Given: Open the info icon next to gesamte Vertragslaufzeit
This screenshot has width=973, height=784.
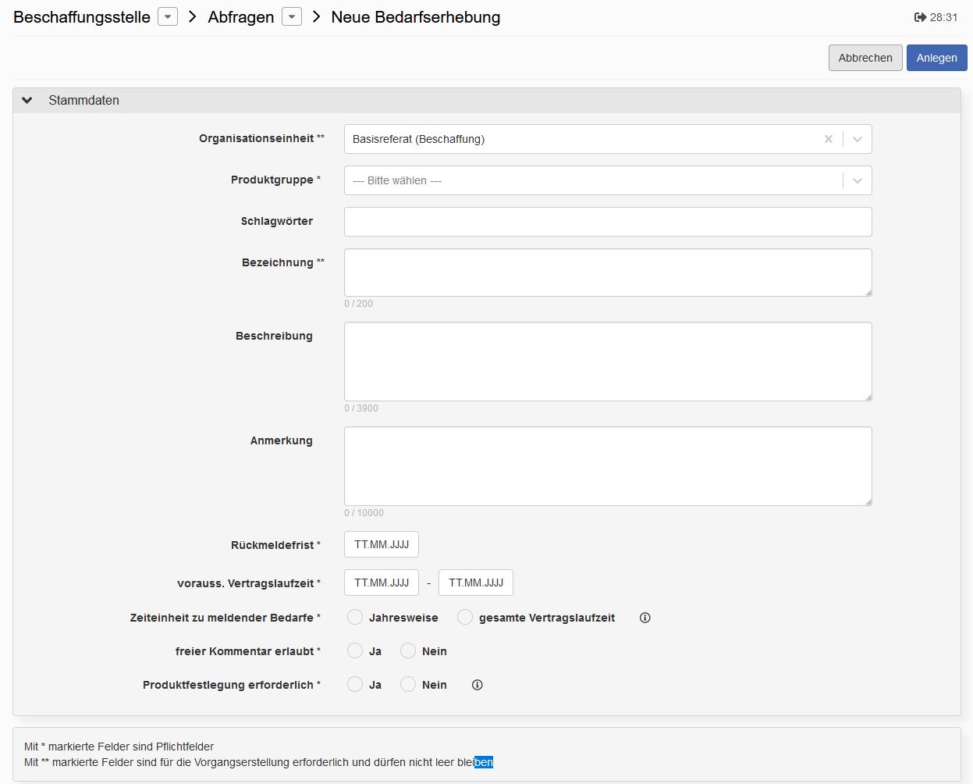Looking at the screenshot, I should [645, 618].
